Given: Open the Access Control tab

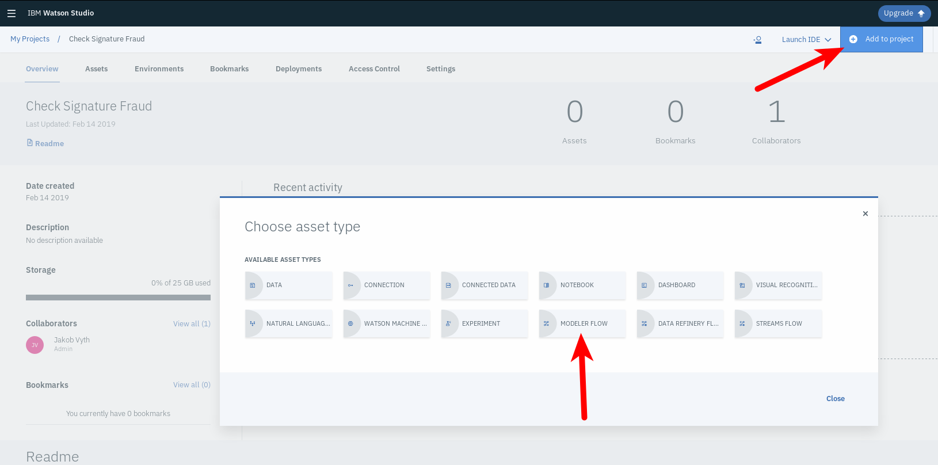Looking at the screenshot, I should [x=374, y=69].
